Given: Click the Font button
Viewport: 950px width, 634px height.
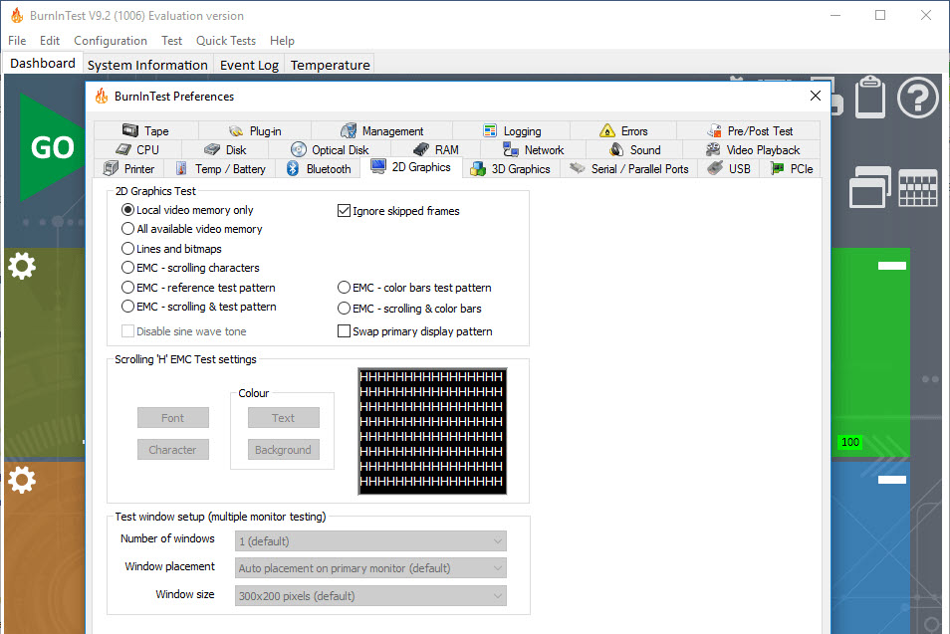Looking at the screenshot, I should click(x=172, y=418).
